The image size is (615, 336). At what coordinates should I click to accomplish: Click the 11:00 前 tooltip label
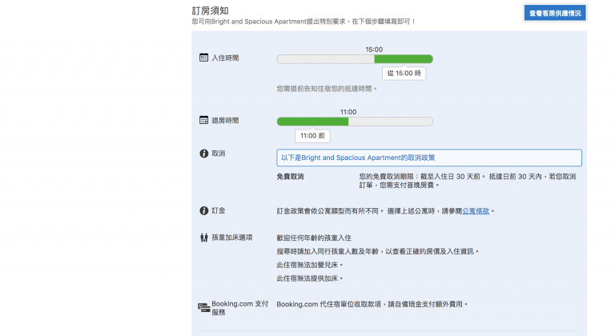click(312, 136)
